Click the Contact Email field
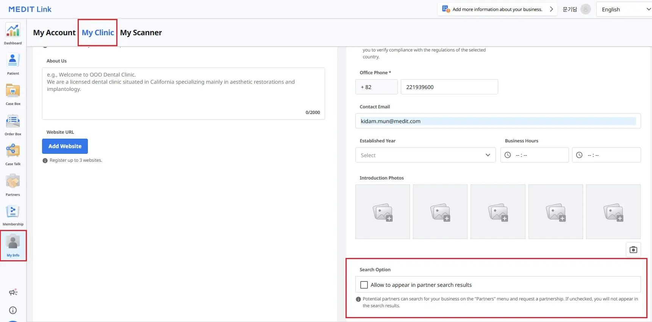 tap(498, 121)
